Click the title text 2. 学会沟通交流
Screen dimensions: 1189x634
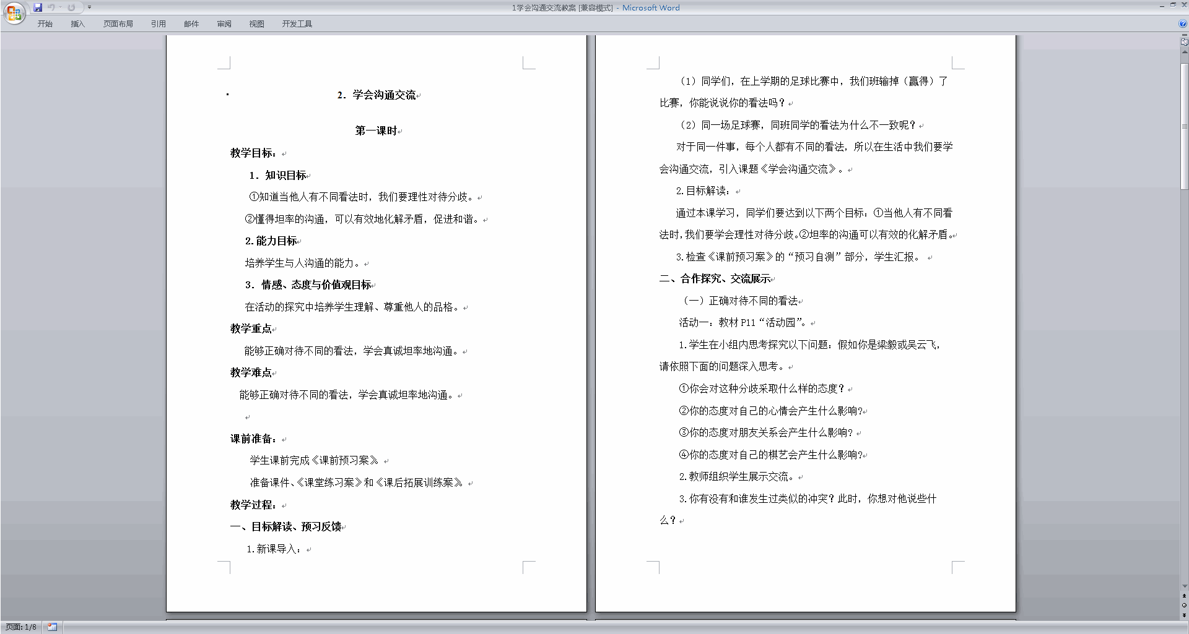tap(376, 95)
